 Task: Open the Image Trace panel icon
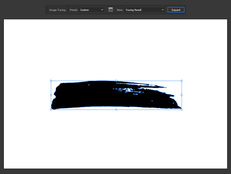[111, 10]
